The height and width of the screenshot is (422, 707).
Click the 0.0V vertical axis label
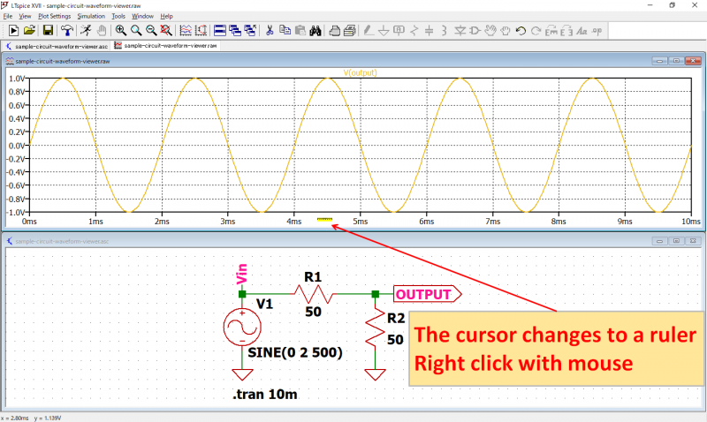point(17,146)
